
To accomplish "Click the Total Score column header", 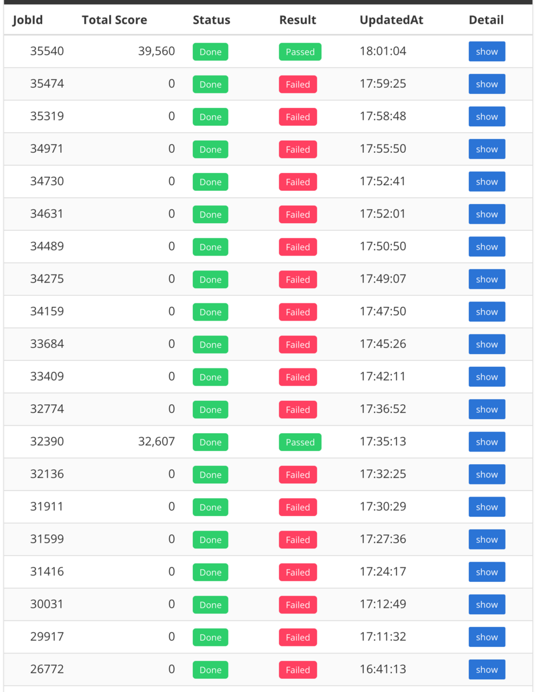I will click(x=114, y=20).
